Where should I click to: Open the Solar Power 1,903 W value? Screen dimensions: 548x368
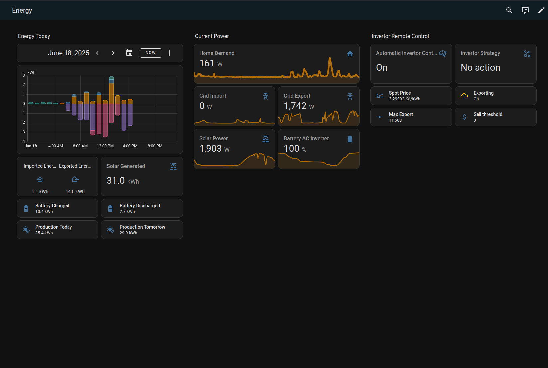click(x=214, y=149)
